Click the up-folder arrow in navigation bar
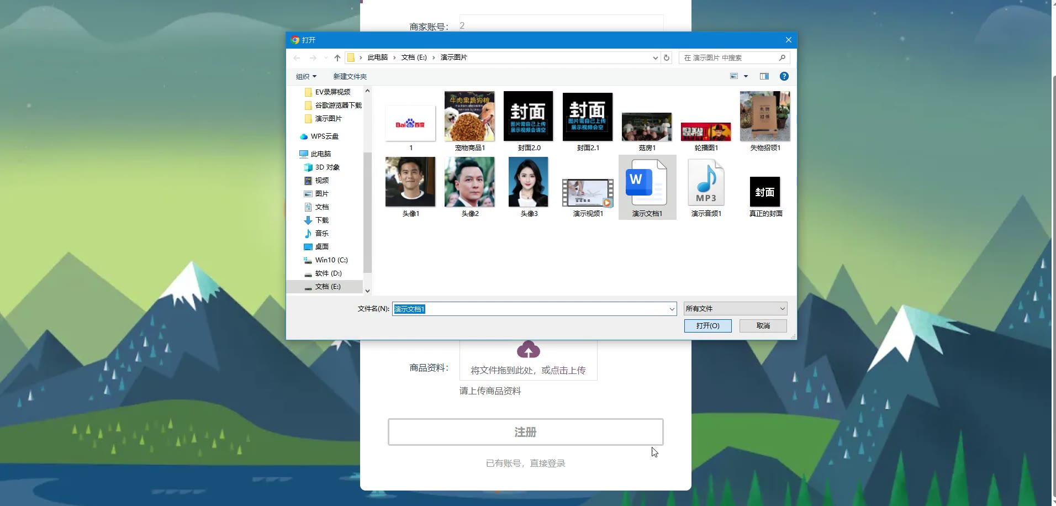1056x506 pixels. 337,58
